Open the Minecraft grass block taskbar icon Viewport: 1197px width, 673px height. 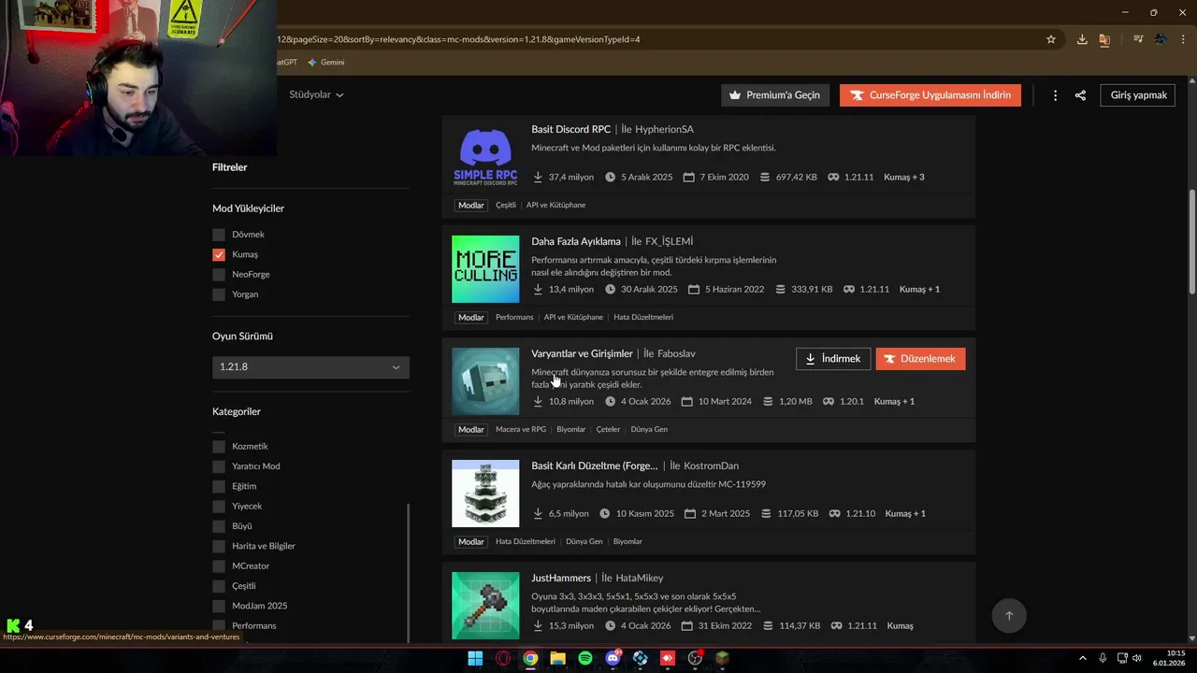click(722, 658)
